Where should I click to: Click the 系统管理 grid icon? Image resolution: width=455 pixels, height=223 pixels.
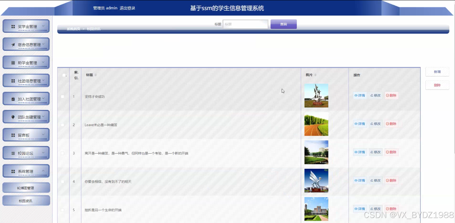point(13,171)
